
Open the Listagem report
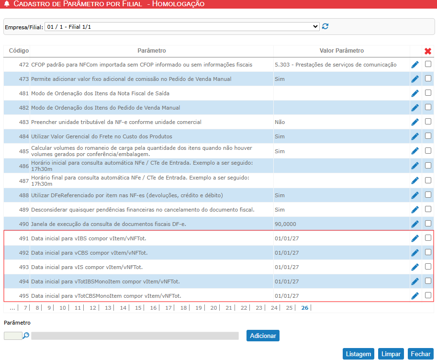click(359, 354)
